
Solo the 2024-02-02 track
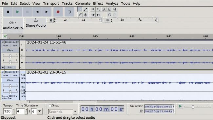[15, 76]
